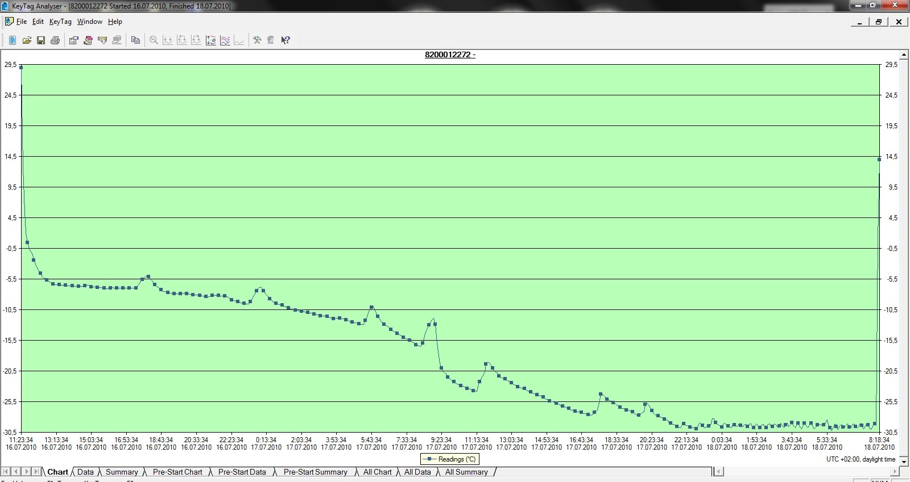Image resolution: width=910 pixels, height=482 pixels.
Task: Click the 0:13:34 17.07.2010 axis label
Action: [x=266, y=443]
